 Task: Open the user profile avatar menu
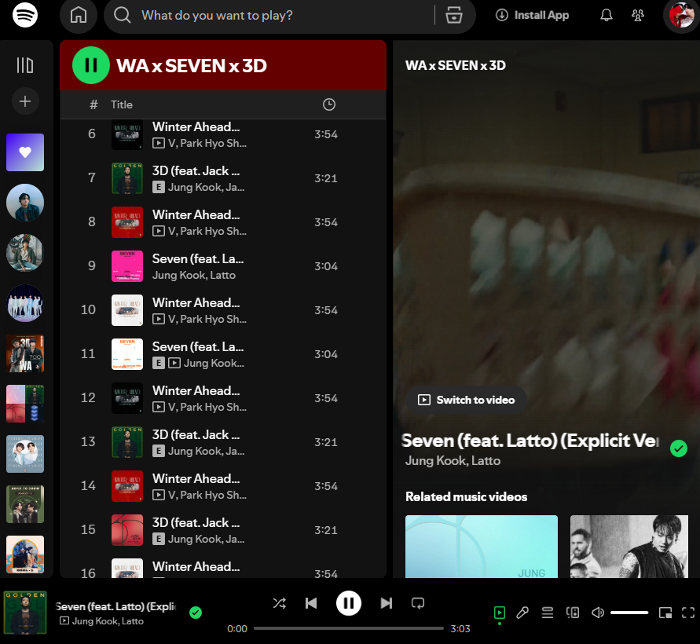[682, 15]
